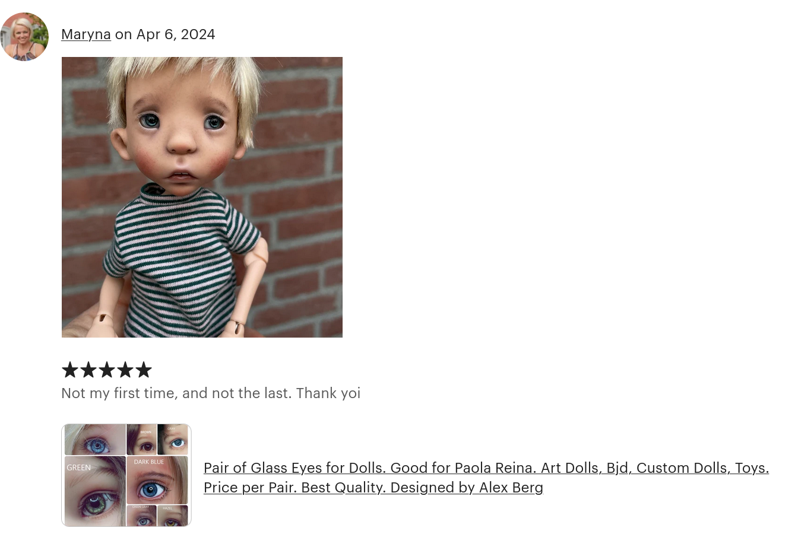The image size is (798, 550).
Task: Click Maryna's round profile avatar
Action: point(24,36)
